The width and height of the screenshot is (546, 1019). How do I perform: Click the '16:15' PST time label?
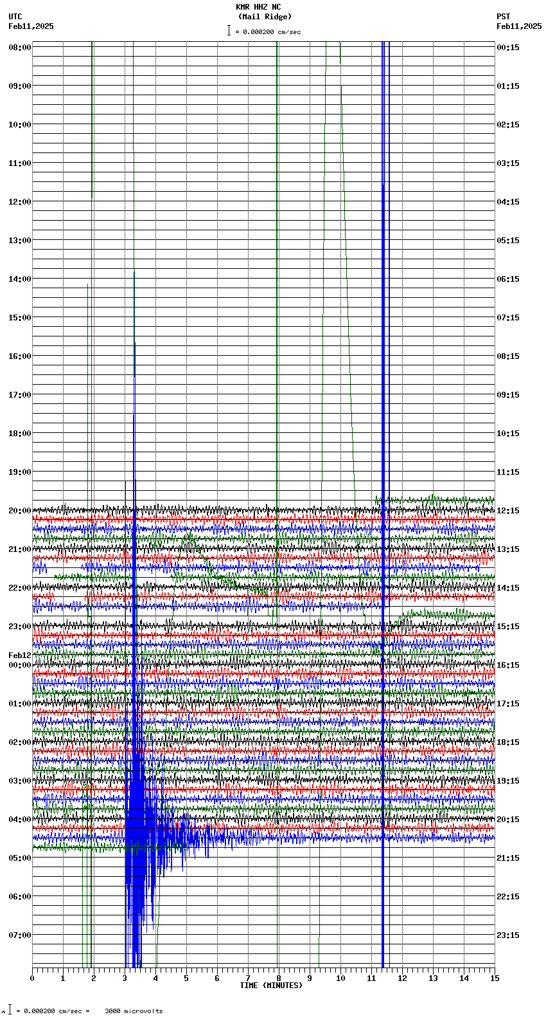(508, 665)
